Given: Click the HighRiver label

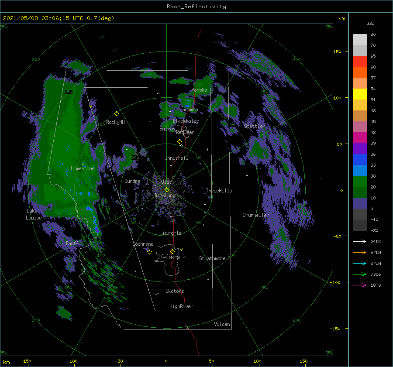Looking at the screenshot, I should click(181, 307).
